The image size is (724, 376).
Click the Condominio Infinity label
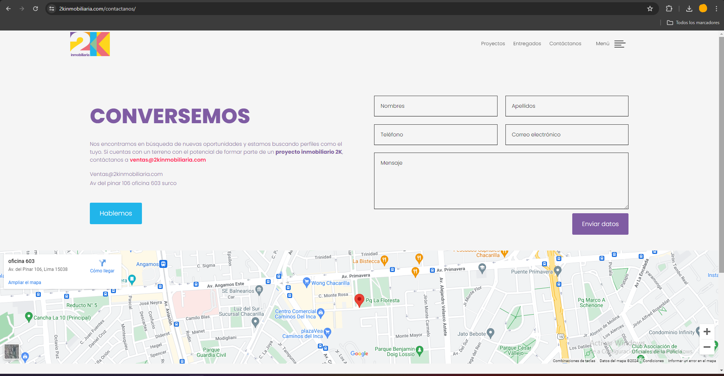pyautogui.click(x=672, y=332)
